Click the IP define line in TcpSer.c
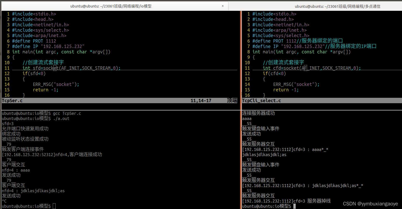402x209 pixels. pyautogui.click(x=48, y=46)
